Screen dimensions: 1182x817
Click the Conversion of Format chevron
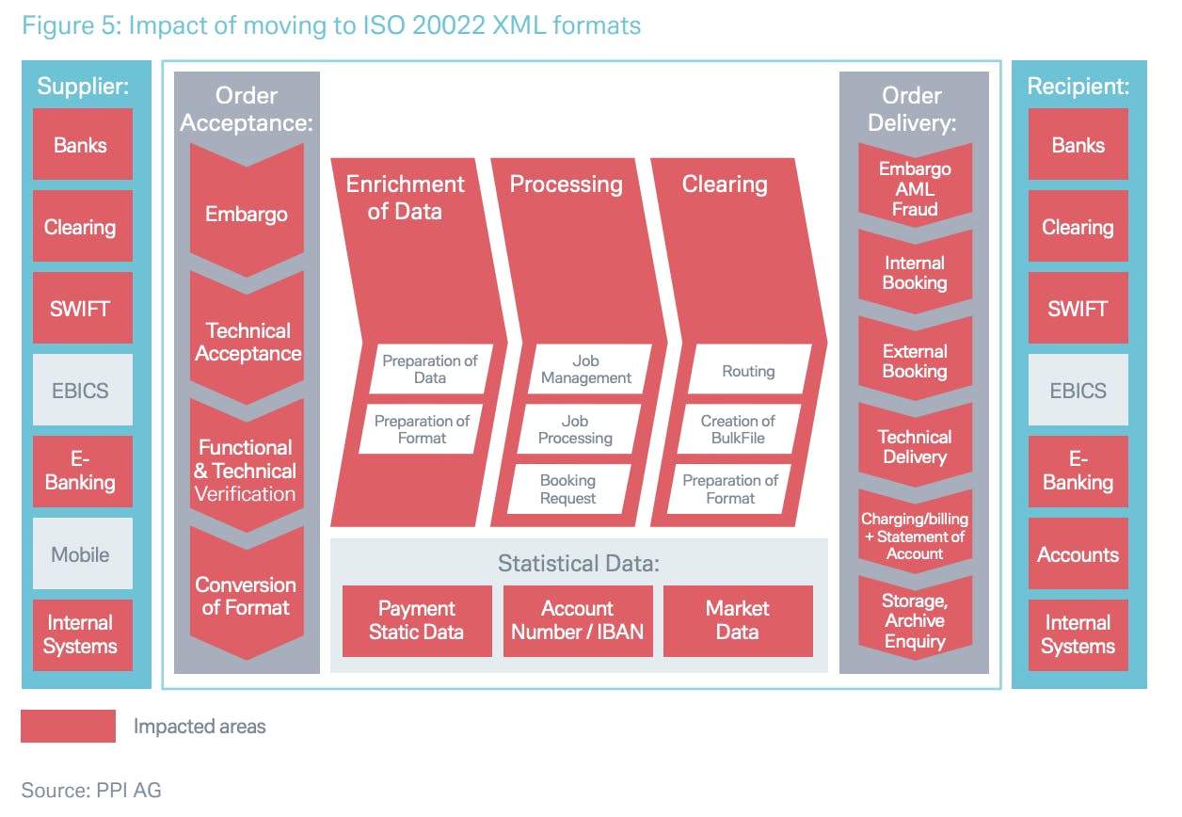247,596
